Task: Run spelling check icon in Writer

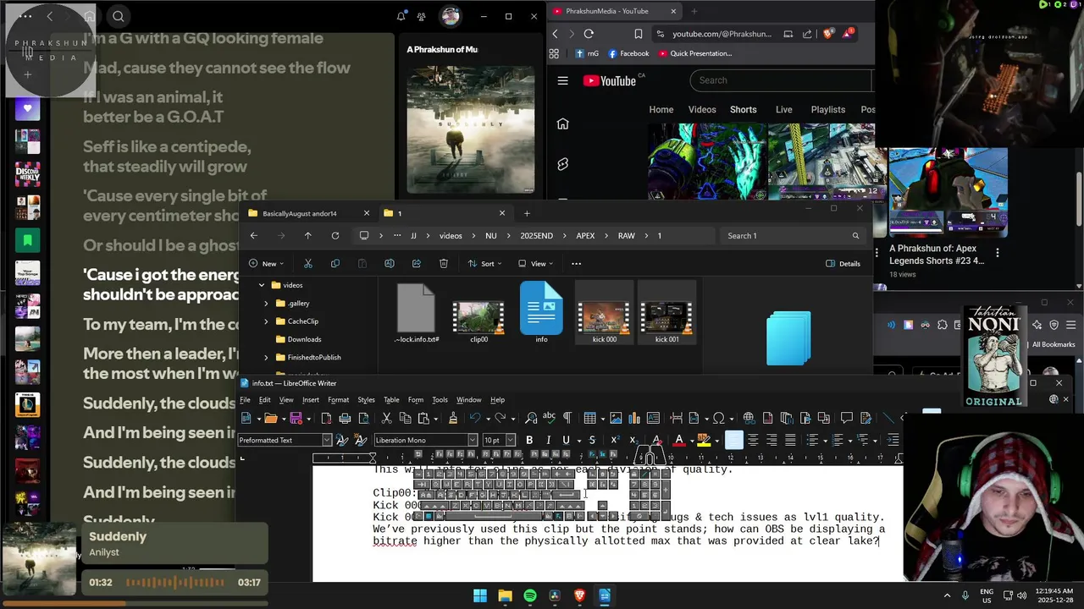Action: [549, 418]
